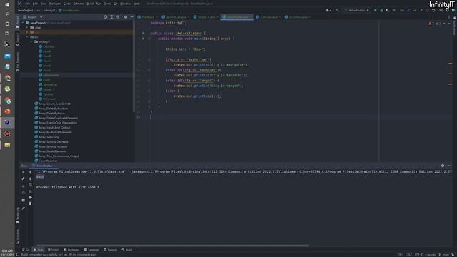Open the Build tool window button
Screen dimensions: 457x257
pyautogui.click(x=127, y=250)
